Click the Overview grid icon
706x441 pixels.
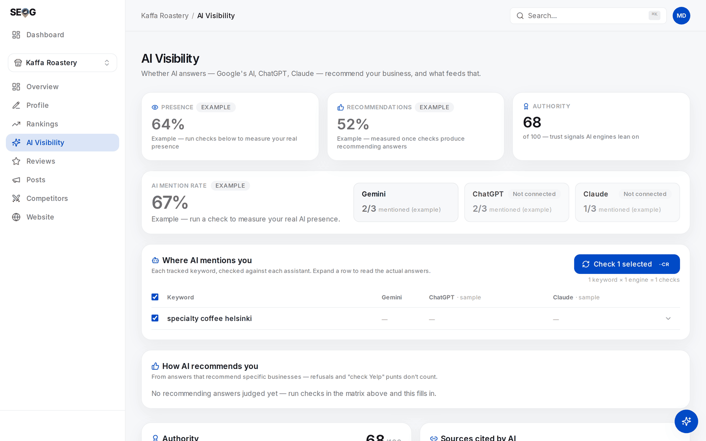tap(16, 87)
